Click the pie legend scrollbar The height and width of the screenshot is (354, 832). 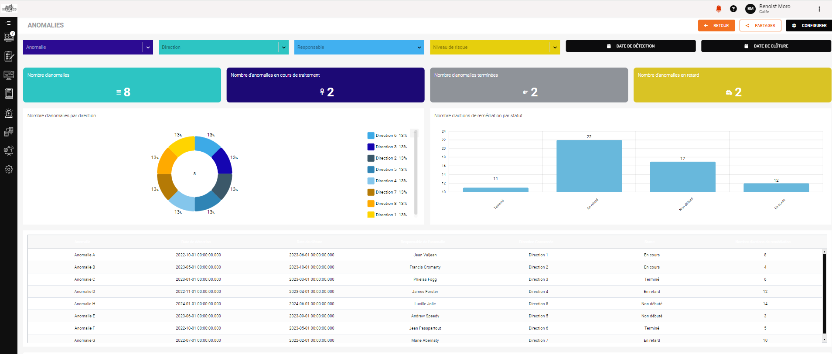click(x=416, y=172)
